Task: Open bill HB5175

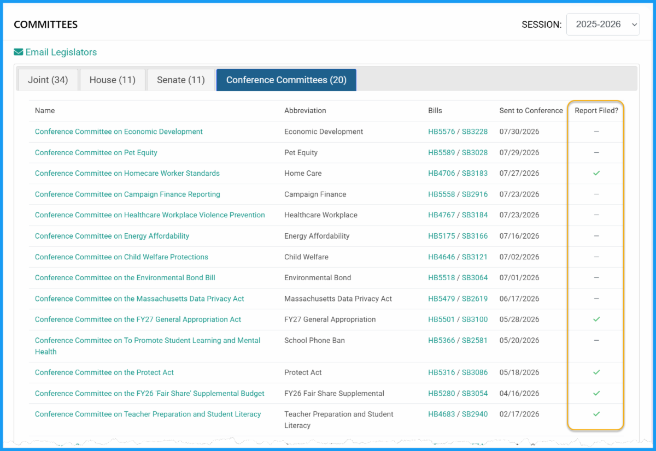Action: (441, 236)
